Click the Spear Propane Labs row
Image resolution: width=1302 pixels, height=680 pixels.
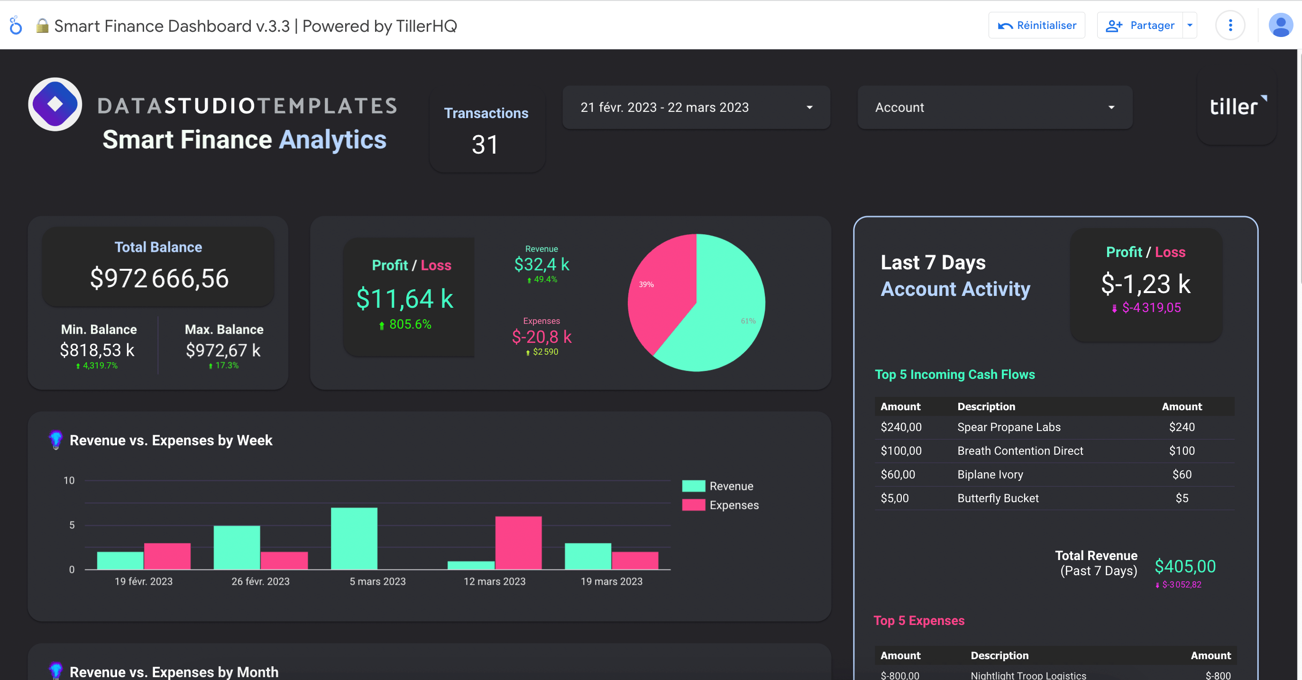click(x=1054, y=427)
